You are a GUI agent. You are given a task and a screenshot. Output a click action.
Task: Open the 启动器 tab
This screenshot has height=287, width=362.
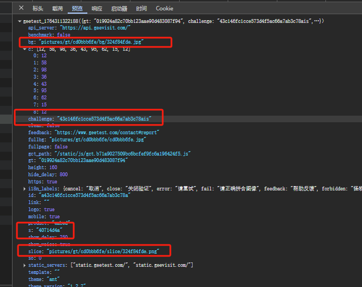coord(119,9)
